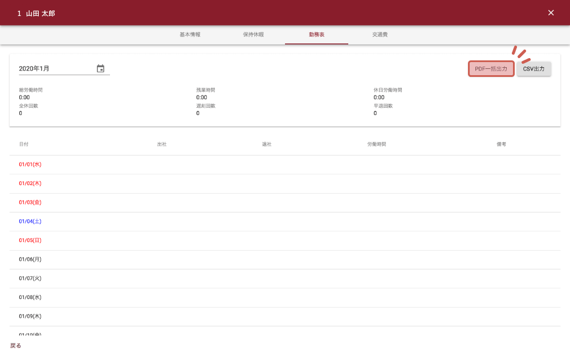
Task: Open the 保持休暇 tab
Action: click(253, 35)
